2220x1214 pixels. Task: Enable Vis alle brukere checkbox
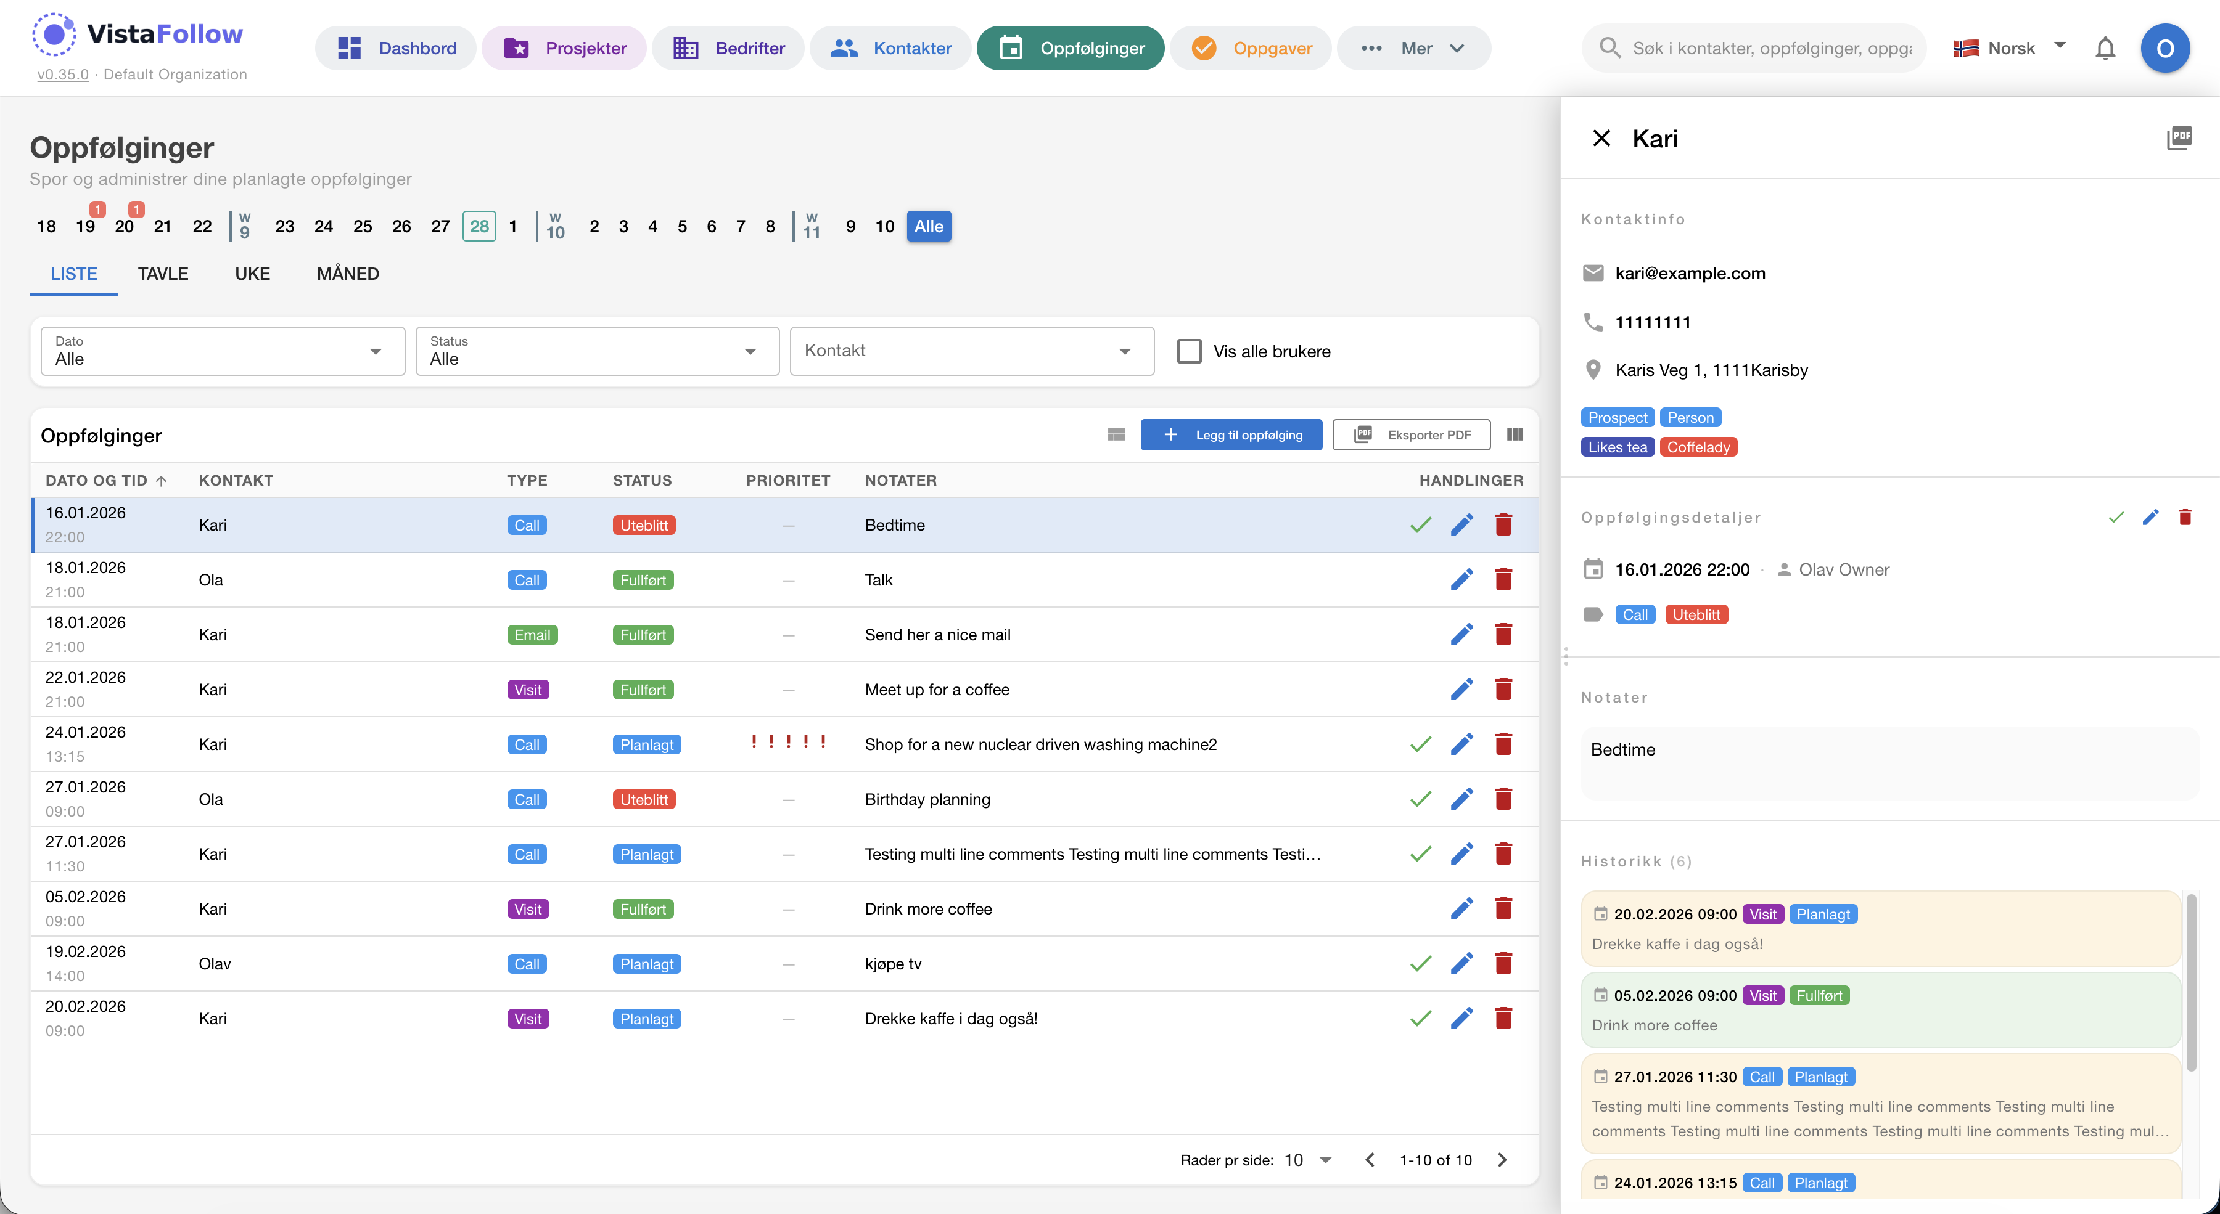[x=1190, y=351]
